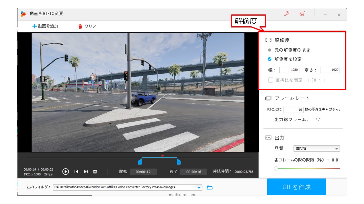364x204 pixels.
Task: Click the video preview image
Action: pyautogui.click(x=138, y=92)
